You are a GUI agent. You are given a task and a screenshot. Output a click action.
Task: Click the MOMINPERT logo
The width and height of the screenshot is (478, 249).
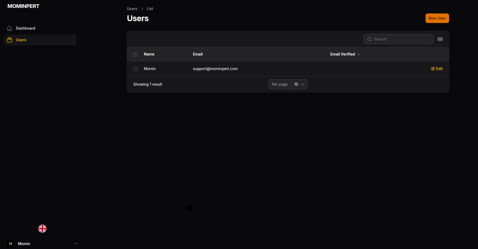click(23, 6)
